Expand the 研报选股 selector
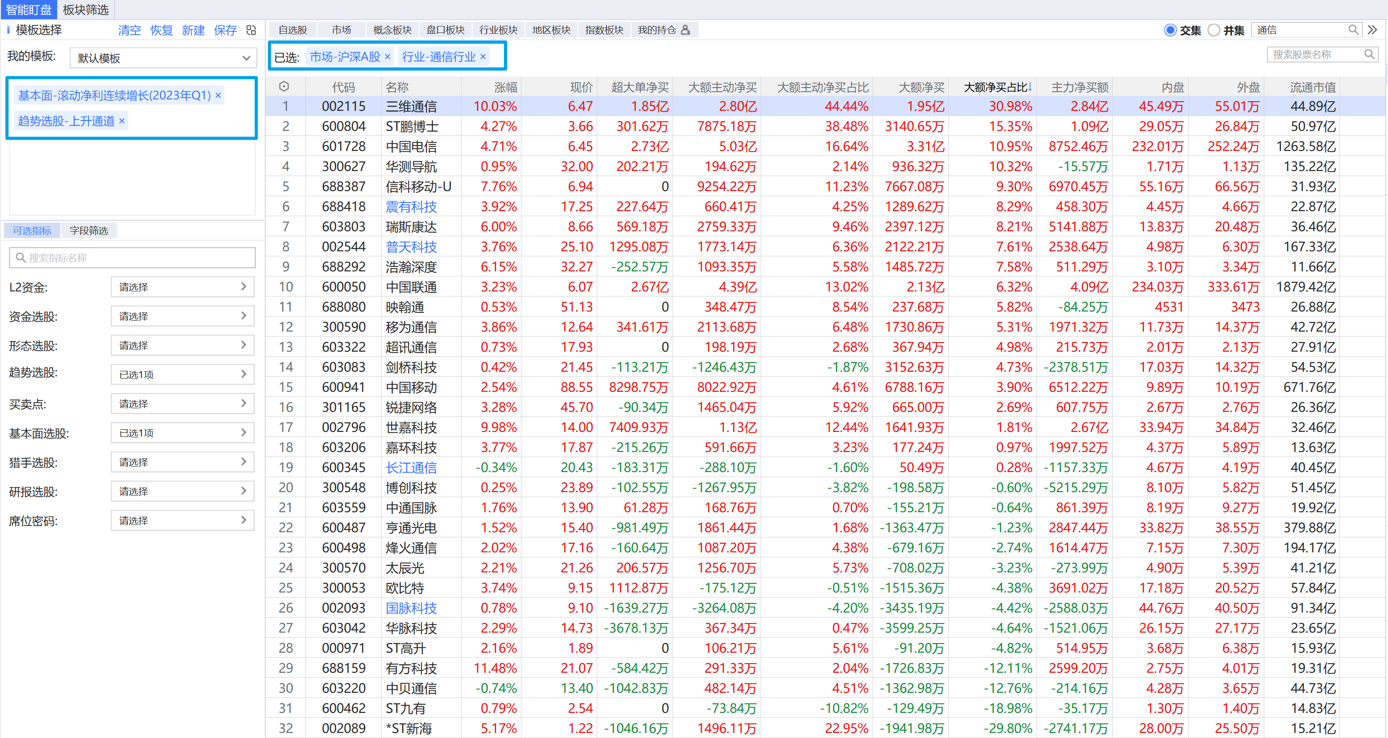 pos(183,491)
